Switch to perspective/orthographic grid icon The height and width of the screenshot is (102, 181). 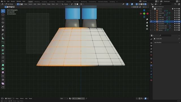(x=147, y=29)
